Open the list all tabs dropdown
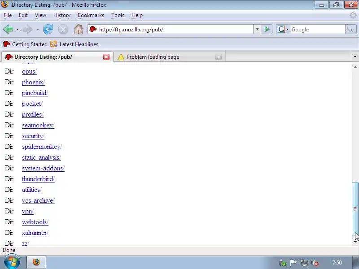The height and width of the screenshot is (269, 359). [355, 56]
